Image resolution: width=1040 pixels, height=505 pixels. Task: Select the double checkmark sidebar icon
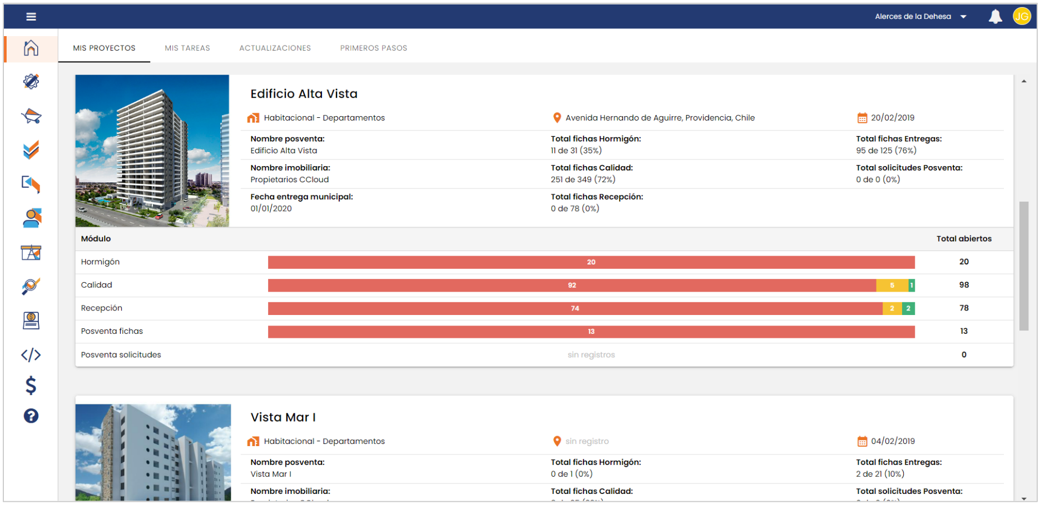31,150
